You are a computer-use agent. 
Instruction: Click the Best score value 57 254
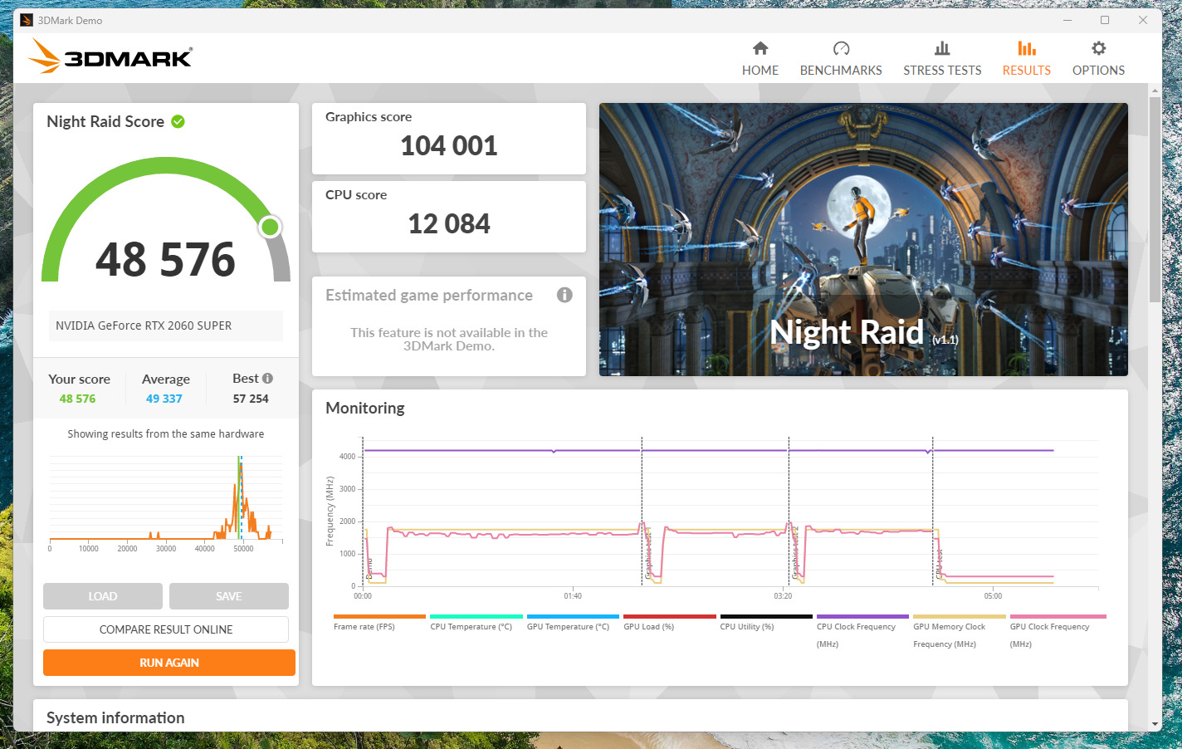coord(251,399)
